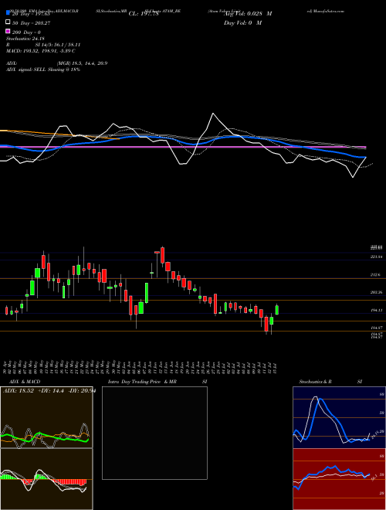
Task: Click the 212.6 price axis label
Action: (x=376, y=275)
